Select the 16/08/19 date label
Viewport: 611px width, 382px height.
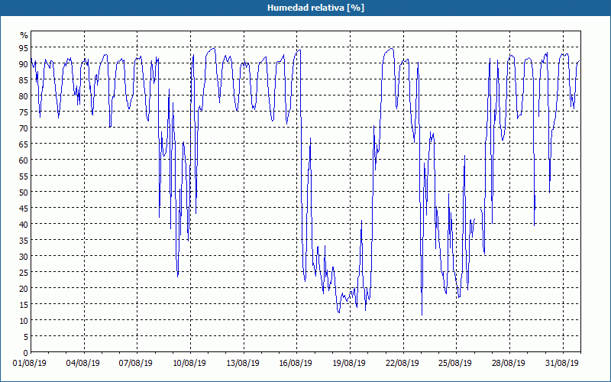pos(296,363)
